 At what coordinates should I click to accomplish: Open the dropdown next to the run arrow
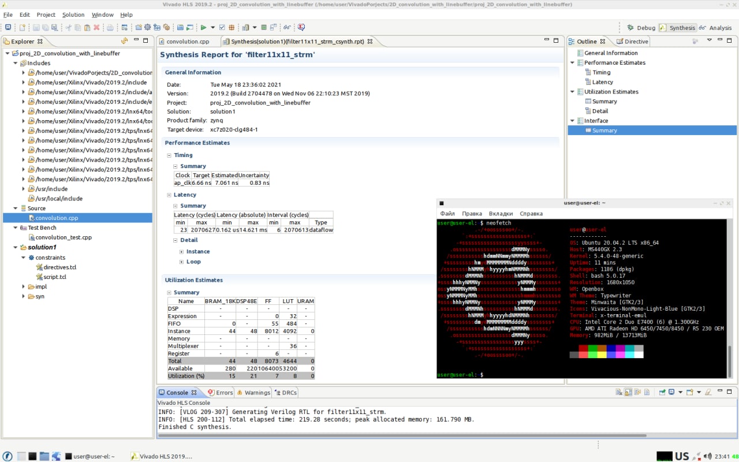(212, 27)
